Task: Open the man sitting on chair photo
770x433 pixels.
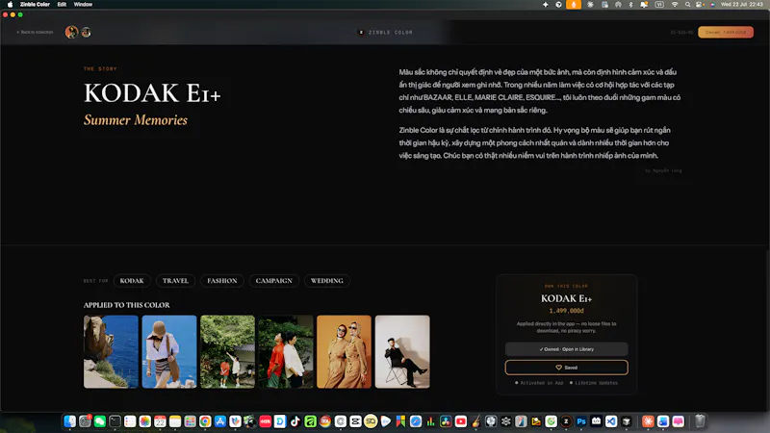Action: [x=402, y=351]
